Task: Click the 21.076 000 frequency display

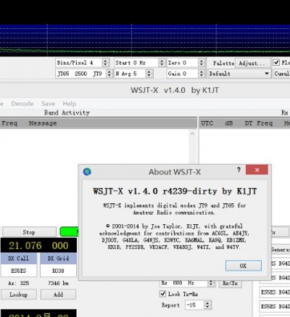Action: pyautogui.click(x=38, y=245)
